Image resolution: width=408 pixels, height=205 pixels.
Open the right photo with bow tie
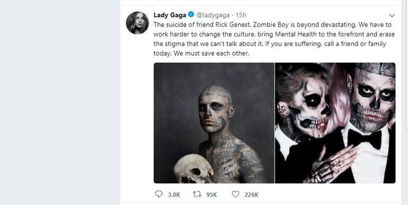335,123
